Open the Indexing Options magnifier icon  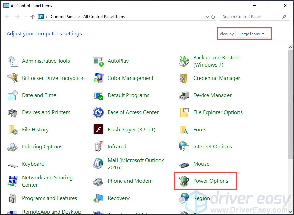13,147
